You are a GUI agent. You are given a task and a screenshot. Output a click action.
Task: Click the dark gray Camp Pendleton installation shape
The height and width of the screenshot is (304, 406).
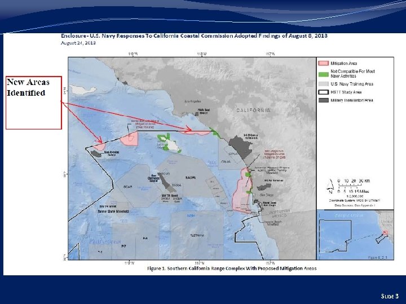tap(241, 146)
